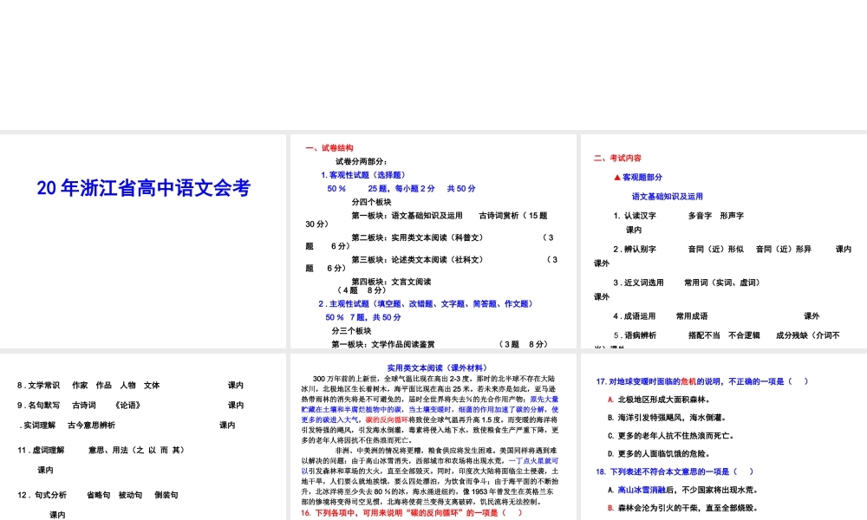Image resolution: width=867 pixels, height=520 pixels.
Task: Click the text ▲客观题部分
Action: [x=637, y=177]
